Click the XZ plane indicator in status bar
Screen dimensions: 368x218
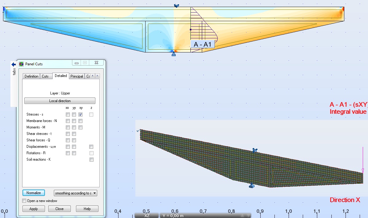point(147,216)
